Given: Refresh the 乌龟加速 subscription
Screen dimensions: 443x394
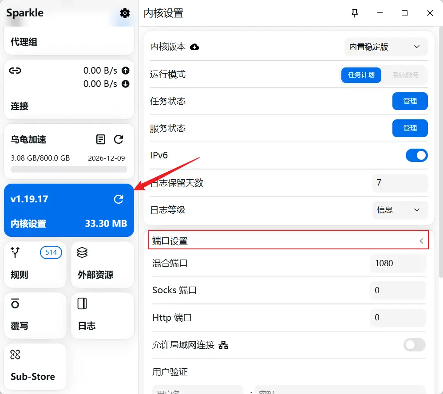Looking at the screenshot, I should (119, 140).
